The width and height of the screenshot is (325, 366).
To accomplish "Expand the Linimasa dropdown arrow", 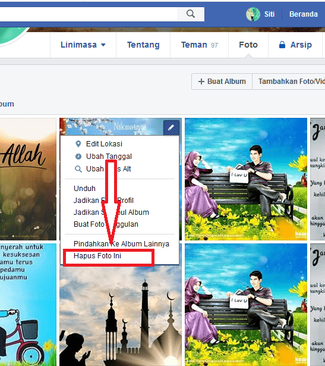I will click(103, 45).
